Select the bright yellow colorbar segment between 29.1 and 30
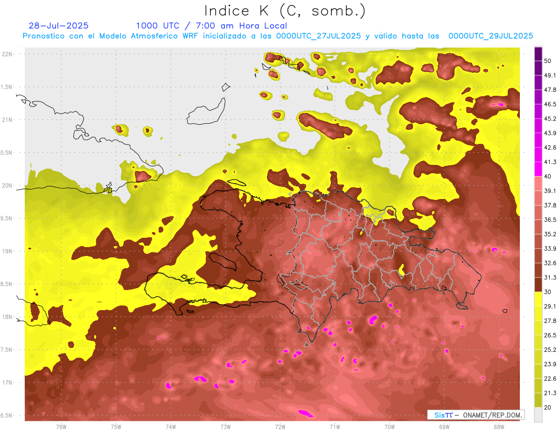 (x=538, y=299)
